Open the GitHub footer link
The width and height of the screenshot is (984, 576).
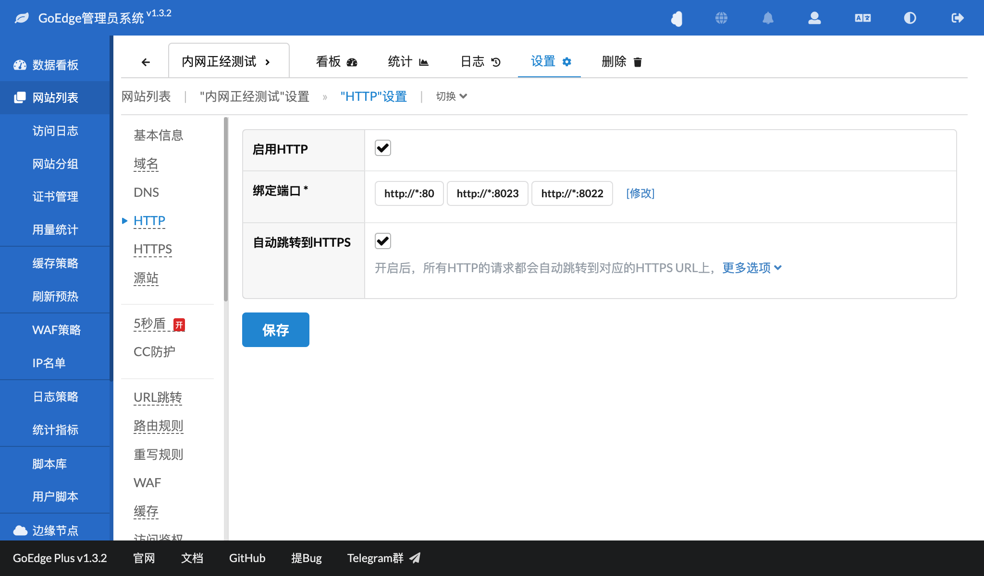[247, 558]
